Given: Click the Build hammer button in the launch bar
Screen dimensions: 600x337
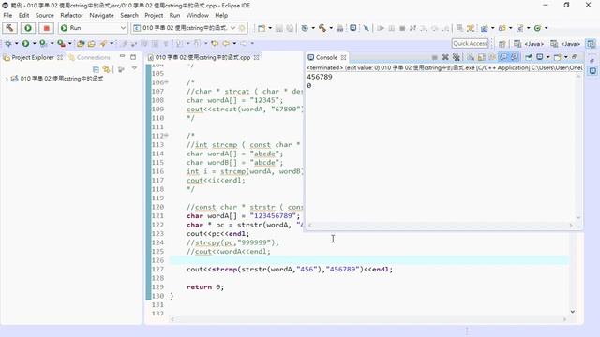Looking at the screenshot, I should [x=9, y=28].
